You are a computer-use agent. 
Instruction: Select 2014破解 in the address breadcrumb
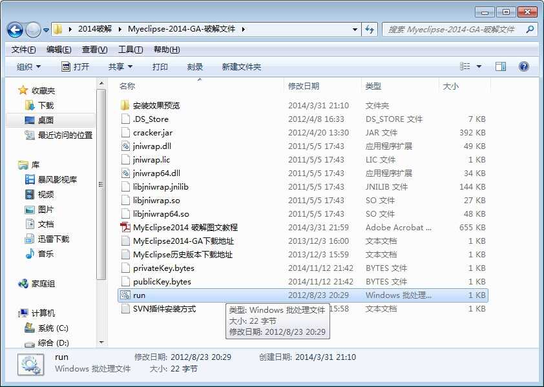pyautogui.click(x=95, y=29)
